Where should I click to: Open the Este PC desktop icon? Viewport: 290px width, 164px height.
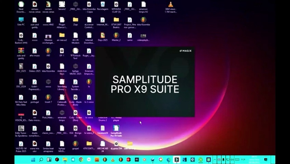coord(21,20)
